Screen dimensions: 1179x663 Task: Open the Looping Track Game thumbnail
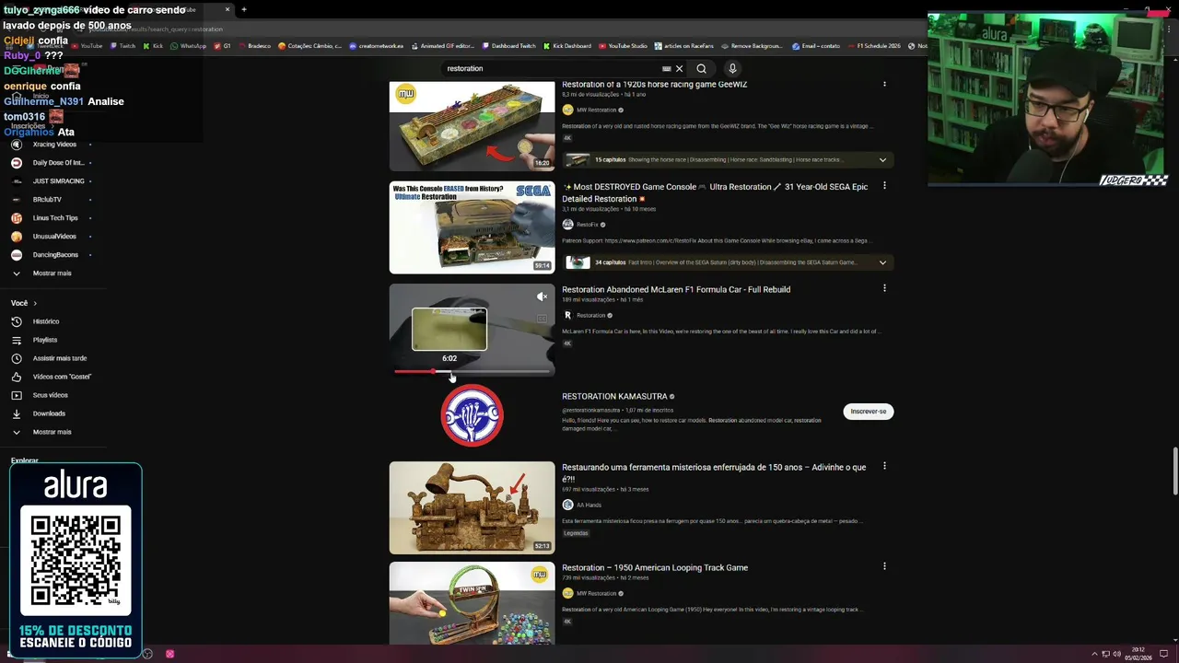(472, 604)
